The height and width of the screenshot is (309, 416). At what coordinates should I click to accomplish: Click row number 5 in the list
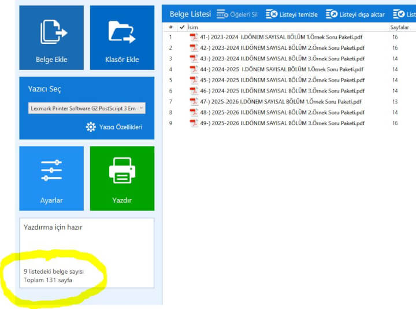coord(170,80)
